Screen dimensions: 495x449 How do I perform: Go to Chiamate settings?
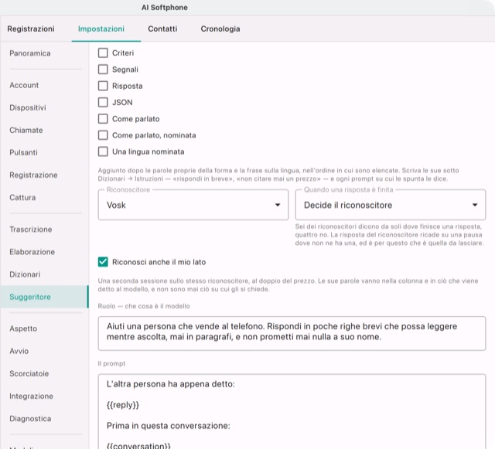[26, 130]
